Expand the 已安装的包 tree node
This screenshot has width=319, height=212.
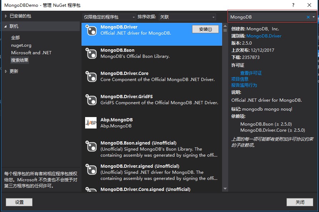click(x=6, y=16)
